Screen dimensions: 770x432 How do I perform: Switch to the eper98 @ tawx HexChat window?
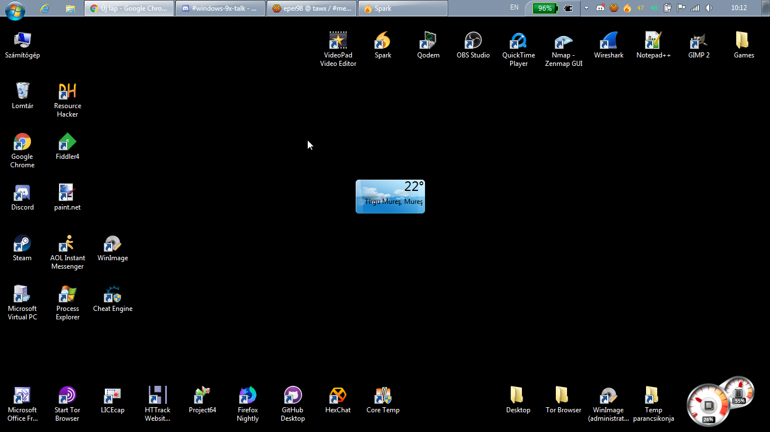point(312,8)
